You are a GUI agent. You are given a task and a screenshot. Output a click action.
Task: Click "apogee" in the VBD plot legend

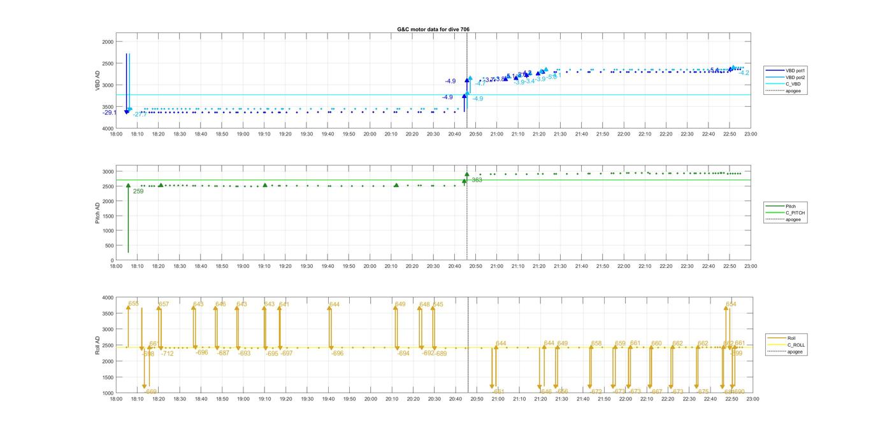point(793,90)
